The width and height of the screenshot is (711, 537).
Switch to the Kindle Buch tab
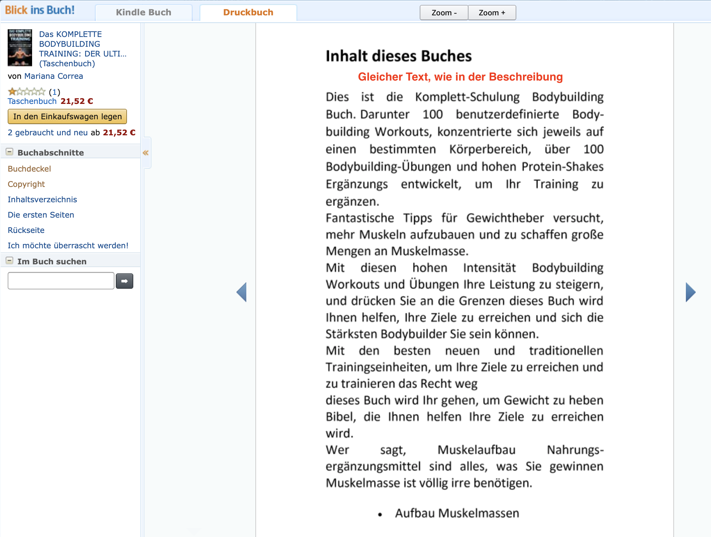pos(143,12)
